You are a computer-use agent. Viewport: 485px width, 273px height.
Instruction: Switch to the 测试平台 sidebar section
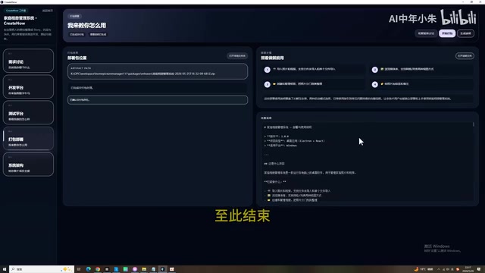click(28, 113)
